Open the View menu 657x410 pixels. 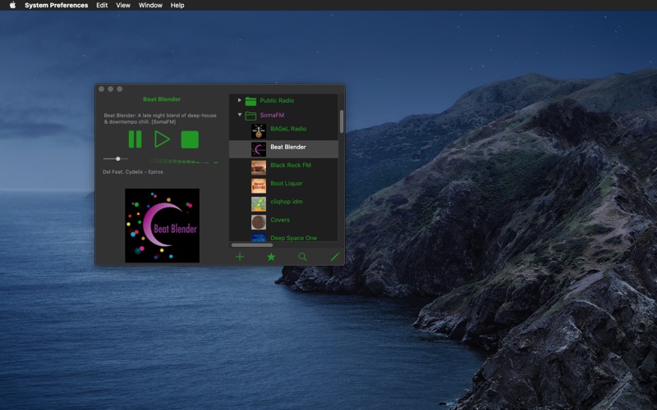(122, 5)
